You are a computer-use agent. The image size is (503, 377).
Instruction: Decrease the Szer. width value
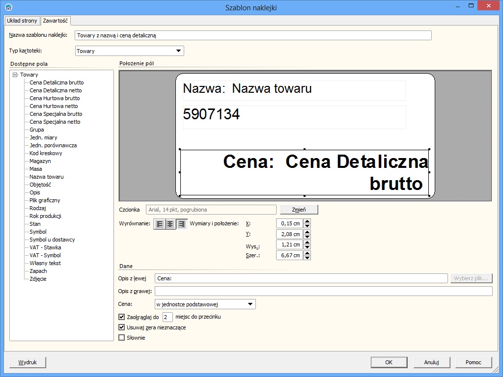(307, 258)
